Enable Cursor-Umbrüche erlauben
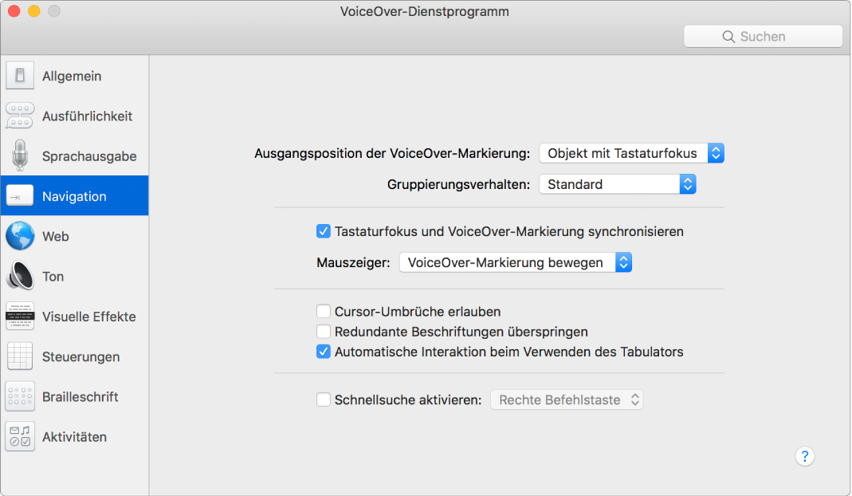852x496 pixels. 323,311
